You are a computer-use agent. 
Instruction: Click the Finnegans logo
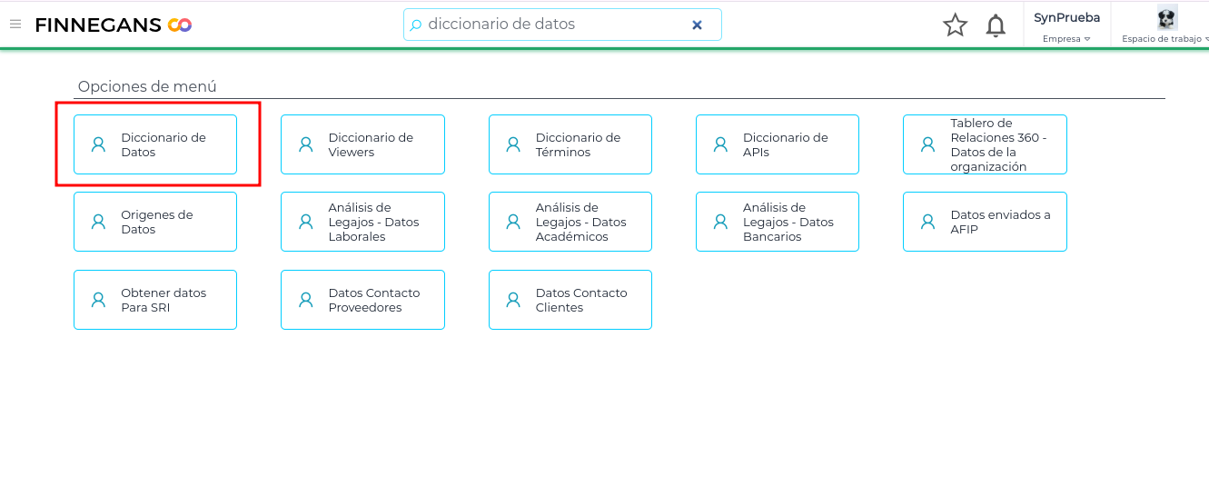pyautogui.click(x=113, y=25)
